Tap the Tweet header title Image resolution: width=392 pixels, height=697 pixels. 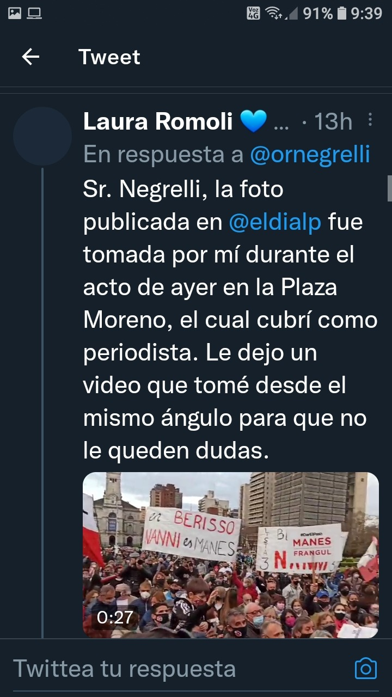pyautogui.click(x=109, y=57)
